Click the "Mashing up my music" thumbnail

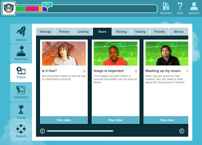[167, 54]
